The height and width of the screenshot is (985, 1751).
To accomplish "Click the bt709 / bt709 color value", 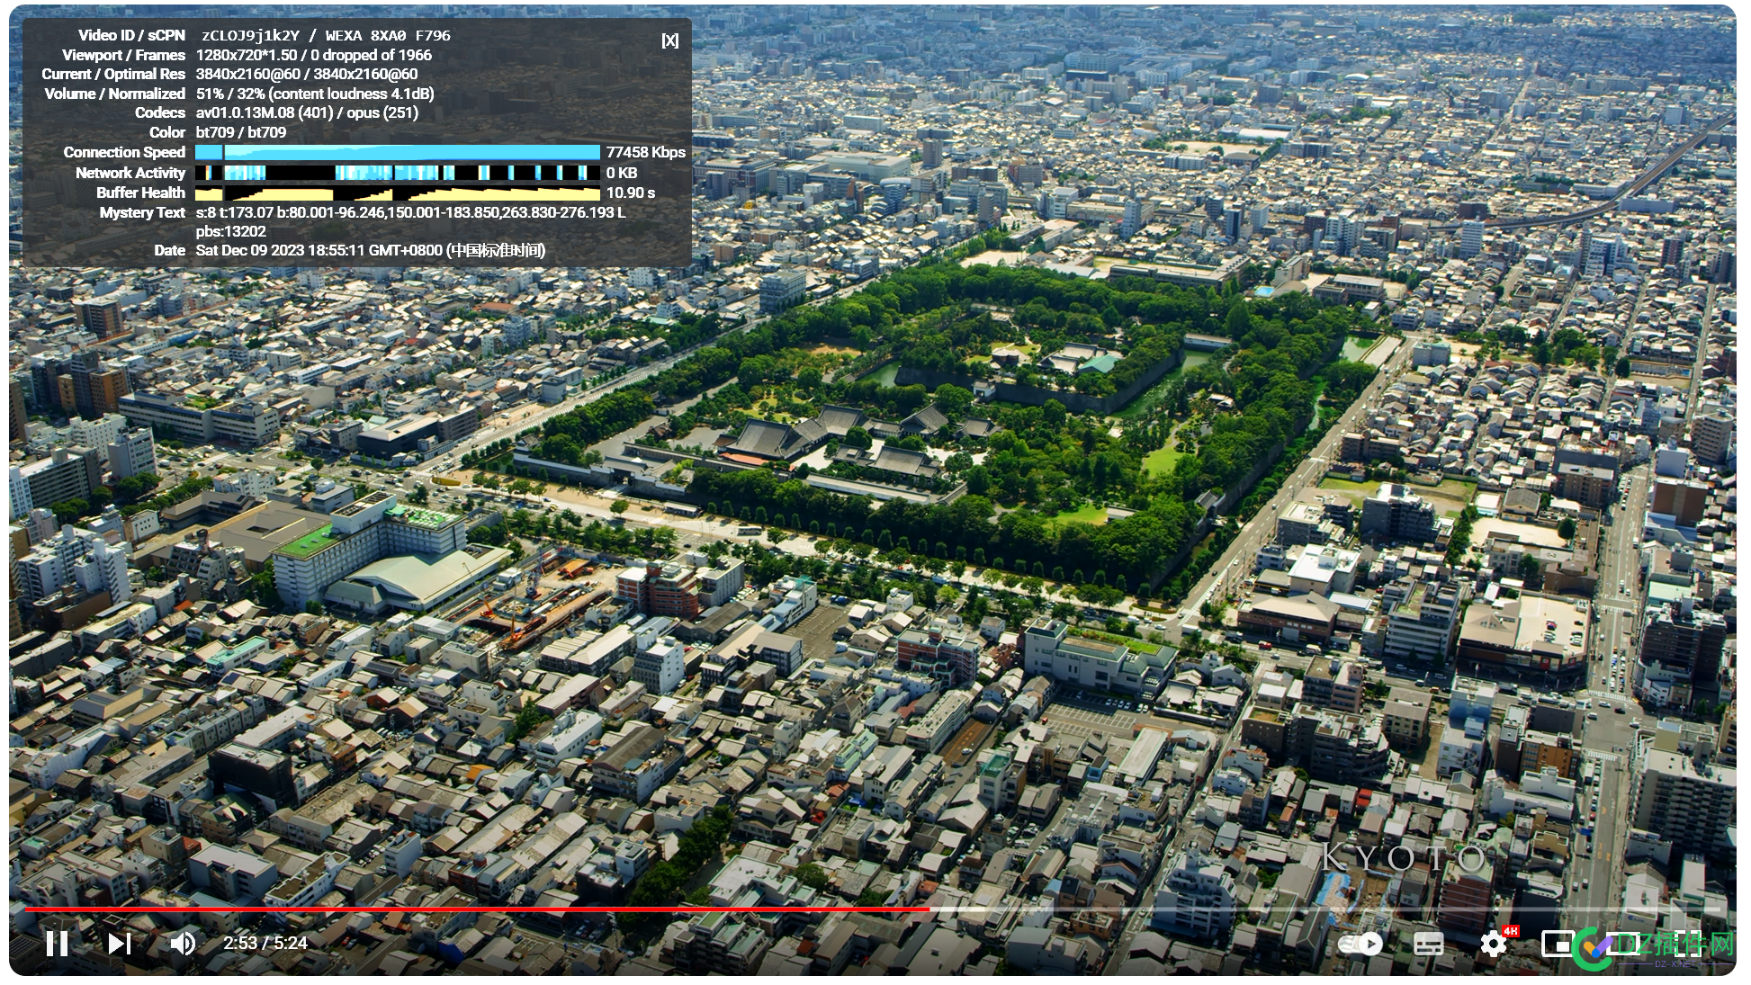I will 241,132.
